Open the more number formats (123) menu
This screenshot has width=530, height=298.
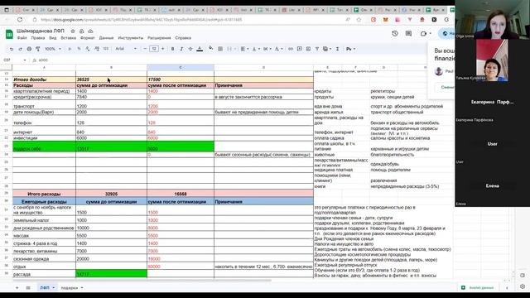(106, 49)
